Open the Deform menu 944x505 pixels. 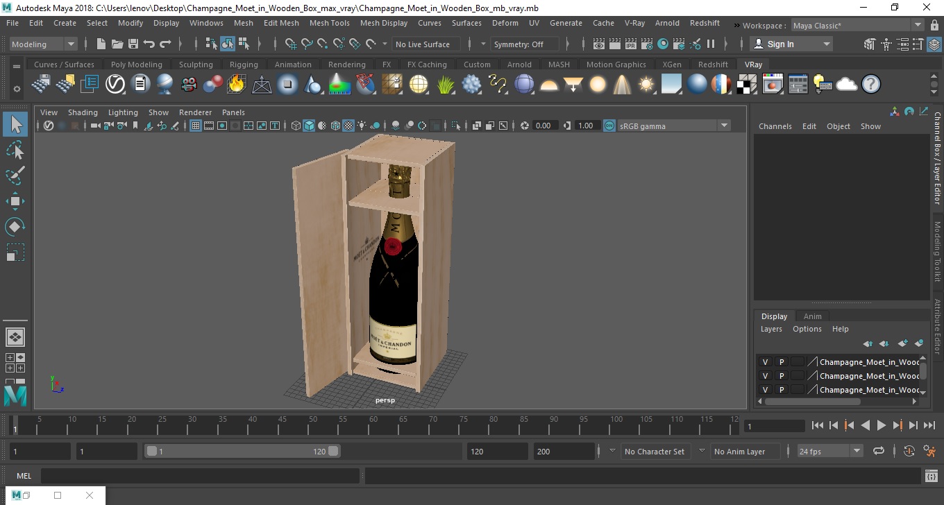click(505, 23)
